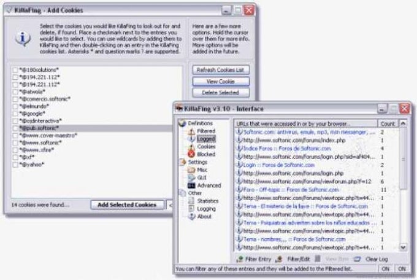
Task: Go to the Blocked section
Action: [x=206, y=154]
